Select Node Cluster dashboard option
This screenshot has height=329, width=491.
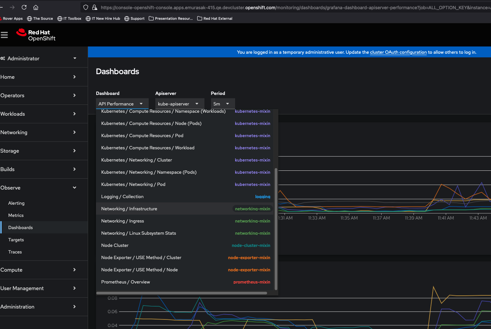click(x=115, y=245)
